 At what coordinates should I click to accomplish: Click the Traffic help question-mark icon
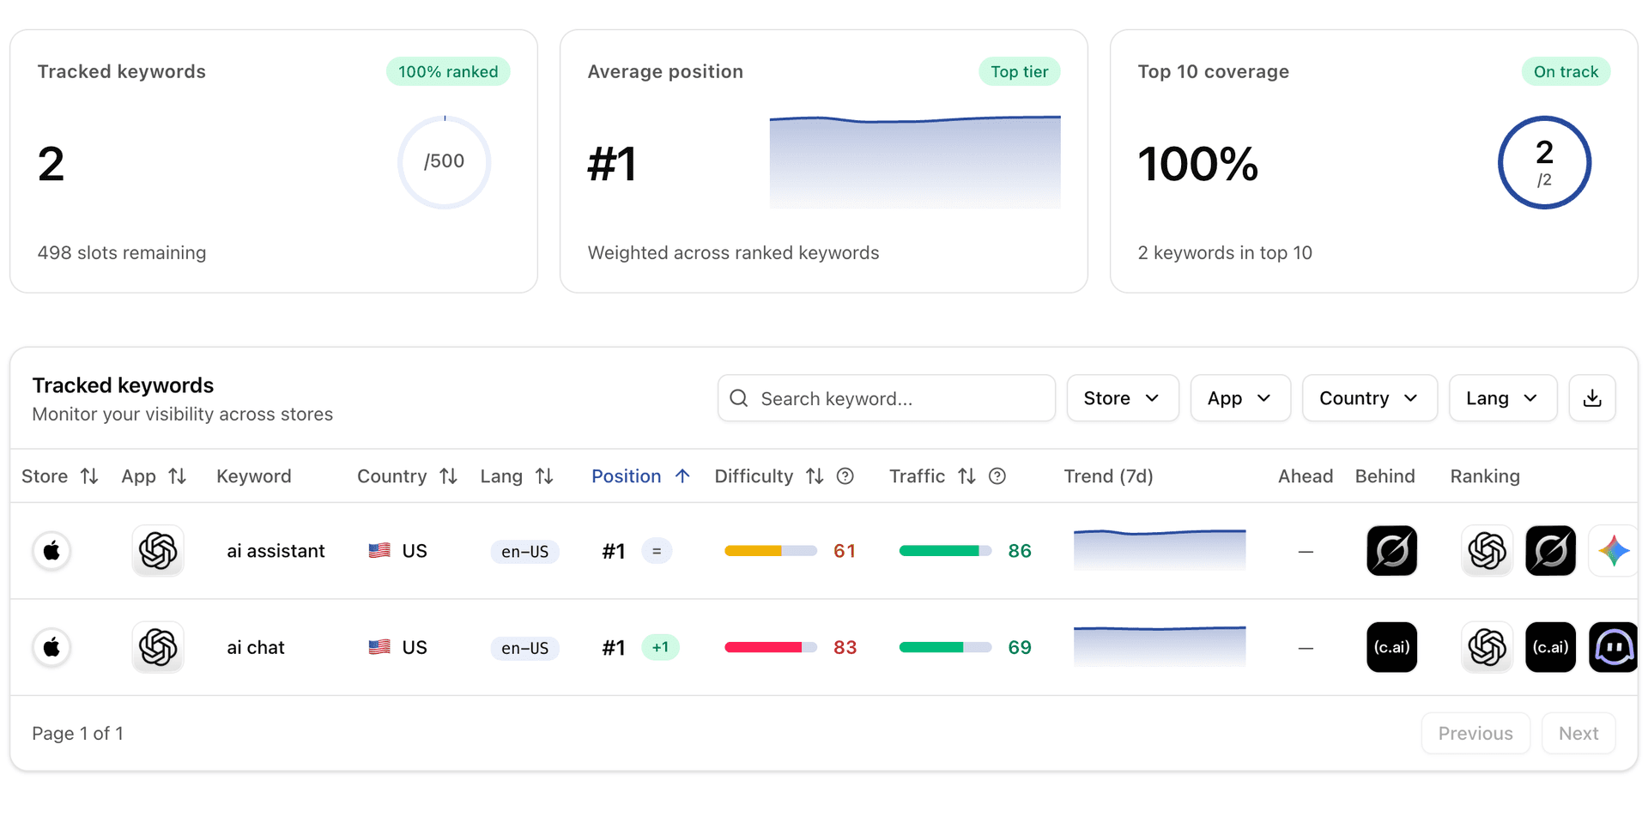point(997,476)
